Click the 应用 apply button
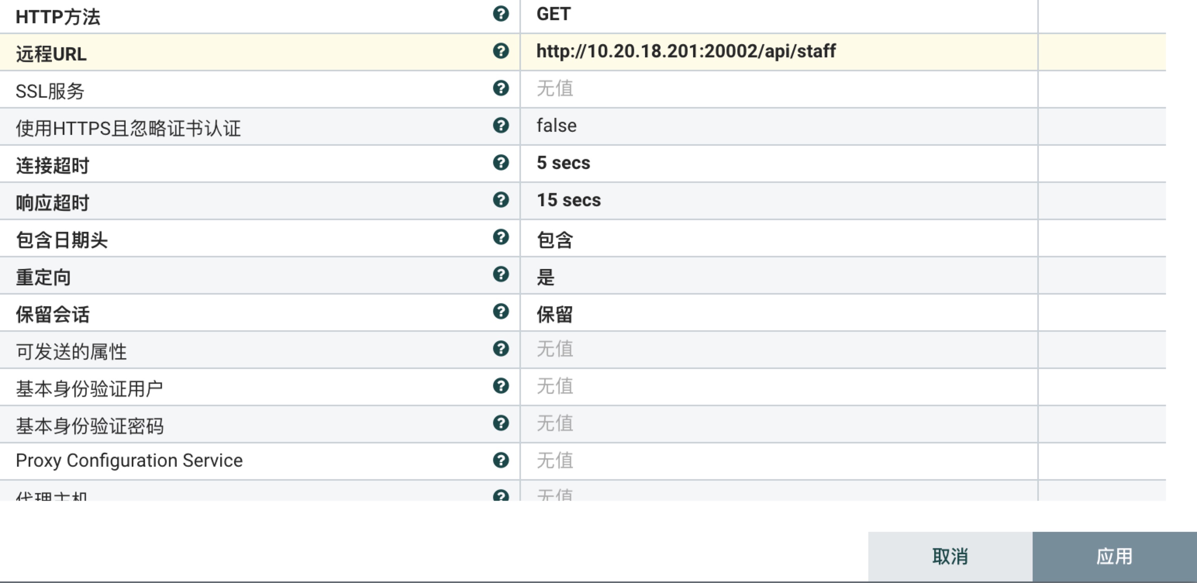The height and width of the screenshot is (583, 1197). pyautogui.click(x=1115, y=557)
